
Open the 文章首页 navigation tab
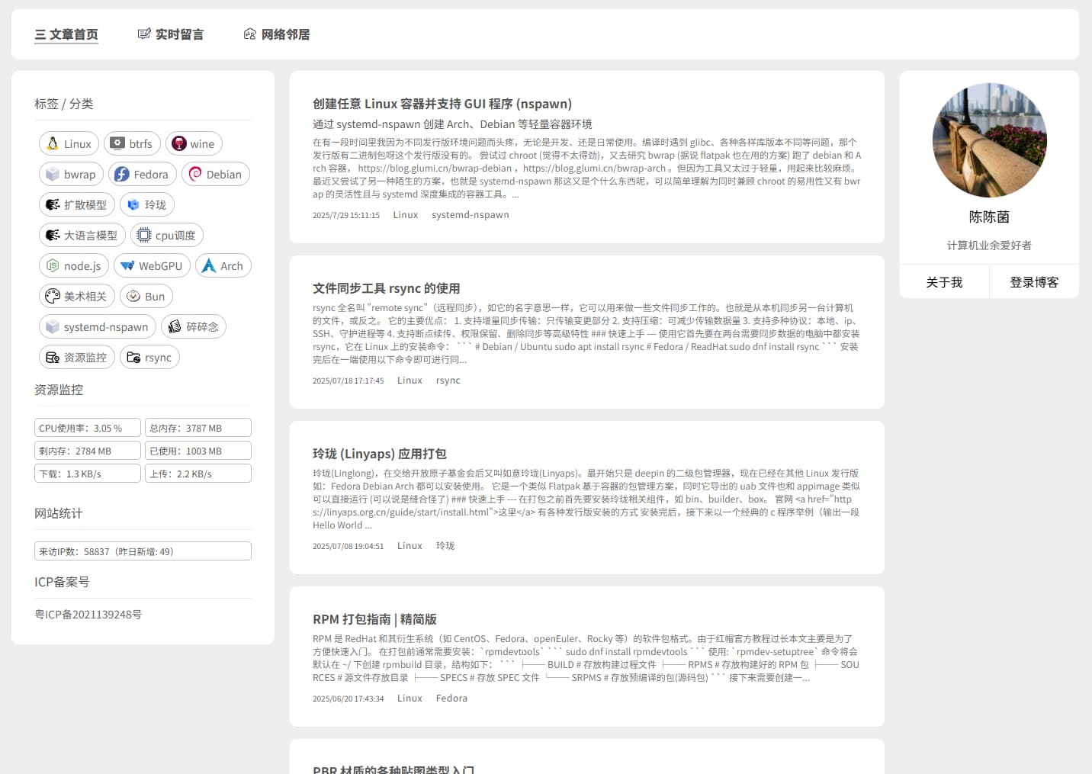click(x=66, y=34)
